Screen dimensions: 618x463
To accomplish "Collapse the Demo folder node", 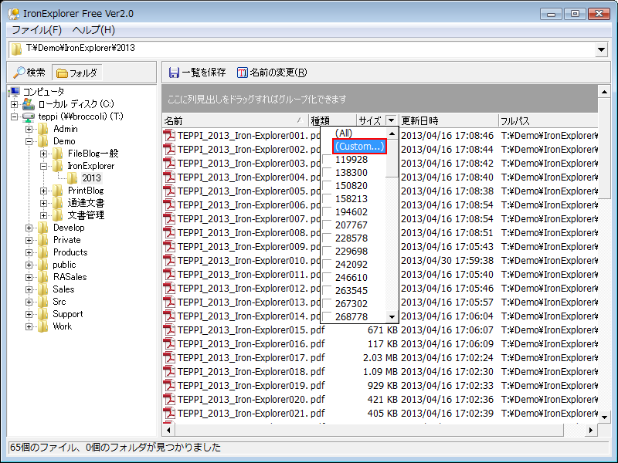I will point(29,141).
